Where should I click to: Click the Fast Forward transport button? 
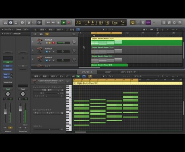pos(53,22)
